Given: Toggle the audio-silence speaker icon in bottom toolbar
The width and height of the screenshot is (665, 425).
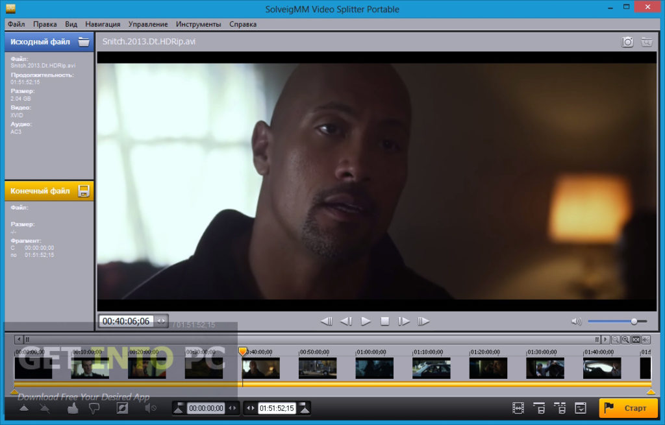Looking at the screenshot, I should (x=151, y=408).
